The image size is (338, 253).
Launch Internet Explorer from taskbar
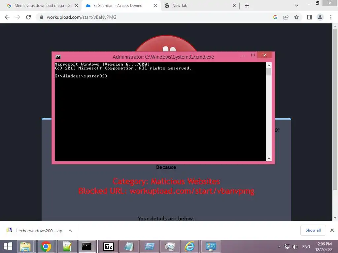click(190, 246)
